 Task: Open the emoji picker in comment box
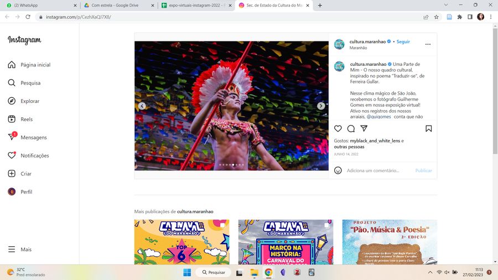coord(338,170)
